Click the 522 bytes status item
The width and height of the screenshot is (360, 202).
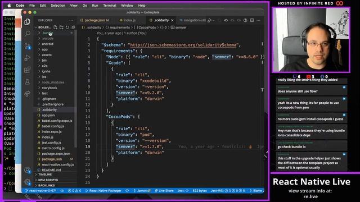pos(200,191)
